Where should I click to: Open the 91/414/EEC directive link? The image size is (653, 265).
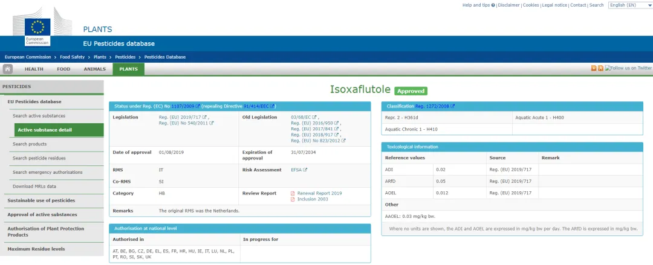256,106
